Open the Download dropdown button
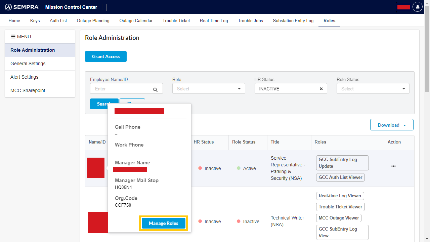Viewport: 430px width, 242px height. tap(392, 125)
